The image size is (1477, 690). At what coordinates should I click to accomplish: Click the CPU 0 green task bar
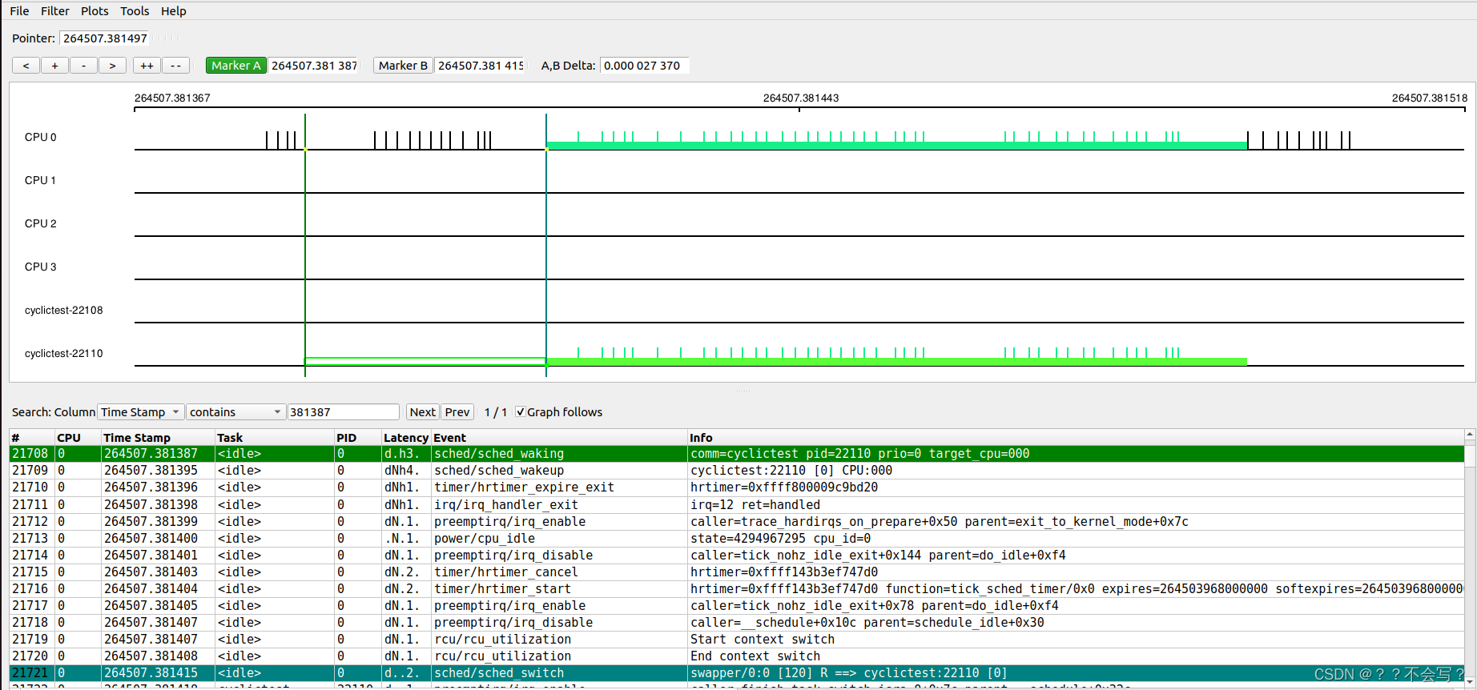pyautogui.click(x=896, y=146)
